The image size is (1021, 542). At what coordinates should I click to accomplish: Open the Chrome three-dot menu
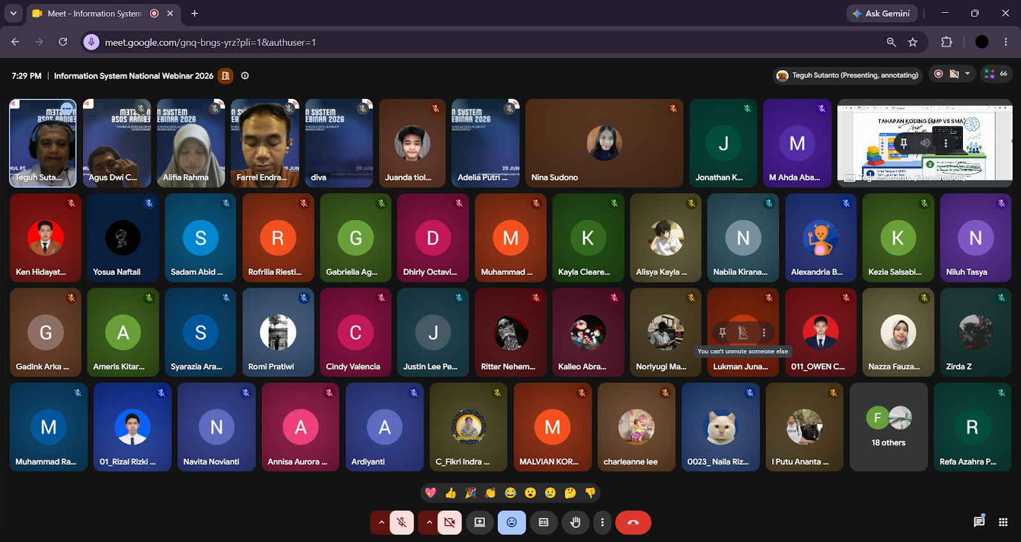tap(1006, 42)
